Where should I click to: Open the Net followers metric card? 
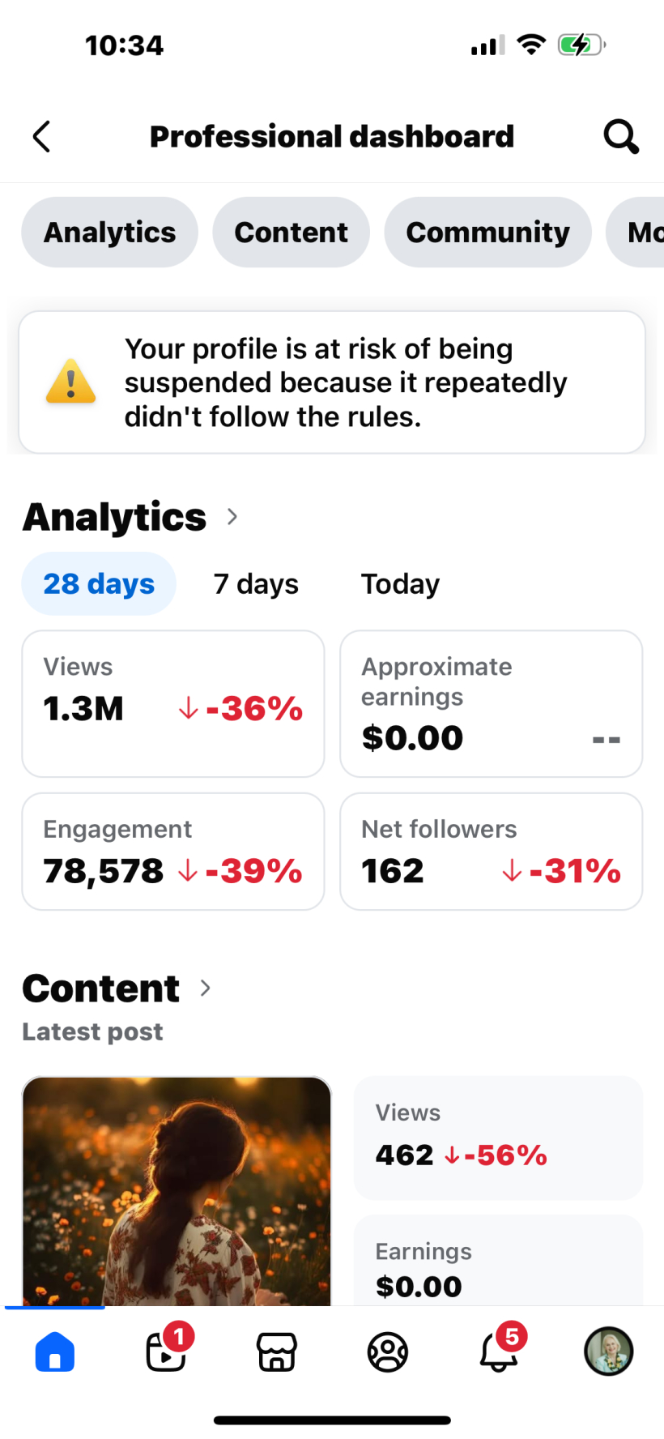491,851
